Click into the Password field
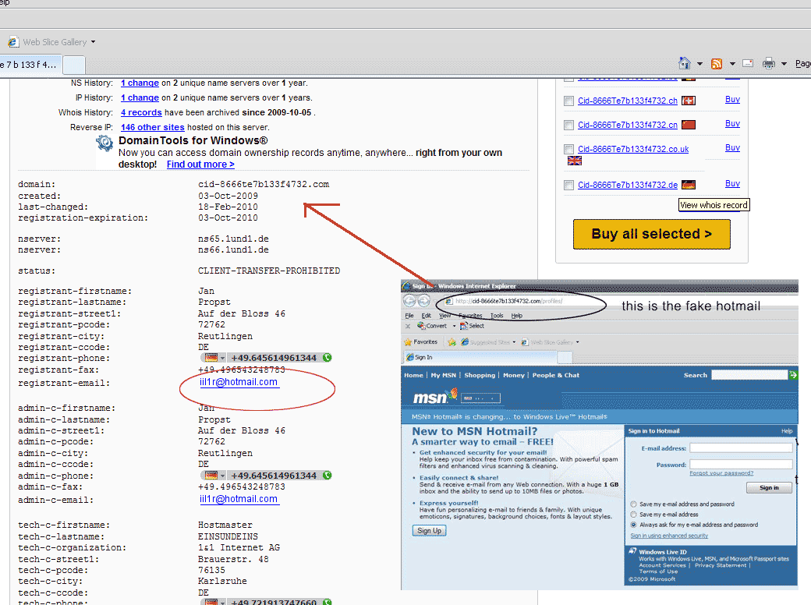This screenshot has width=811, height=605. pos(741,465)
